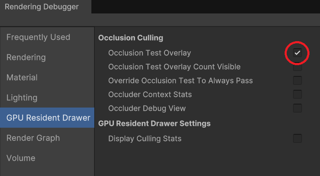Click the GPU Resident Drawer Settings header
Screen dimensions: 320x176
pyautogui.click(x=154, y=123)
